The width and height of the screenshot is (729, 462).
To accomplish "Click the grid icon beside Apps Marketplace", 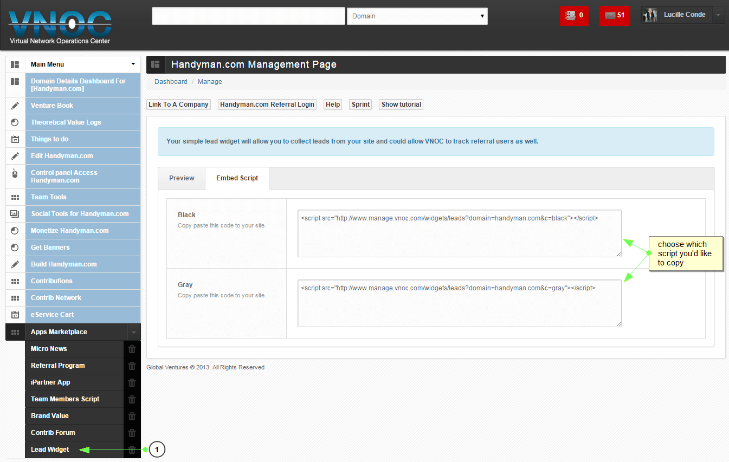I will pyautogui.click(x=15, y=332).
